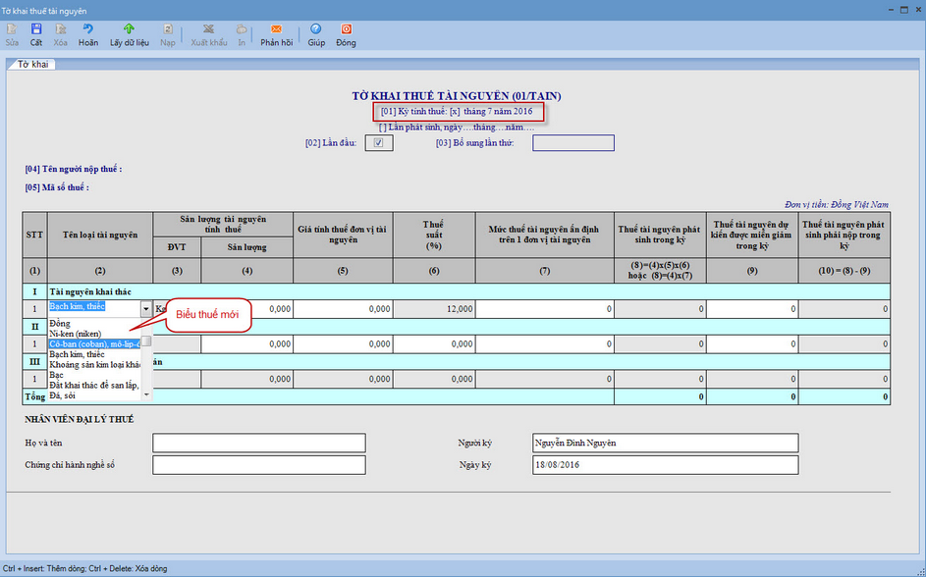
Task: Select Cô-ban (coban) highlighted list item
Action: pyautogui.click(x=94, y=344)
